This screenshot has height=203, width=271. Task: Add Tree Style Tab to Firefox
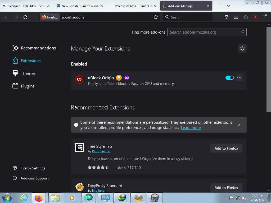pyautogui.click(x=226, y=148)
